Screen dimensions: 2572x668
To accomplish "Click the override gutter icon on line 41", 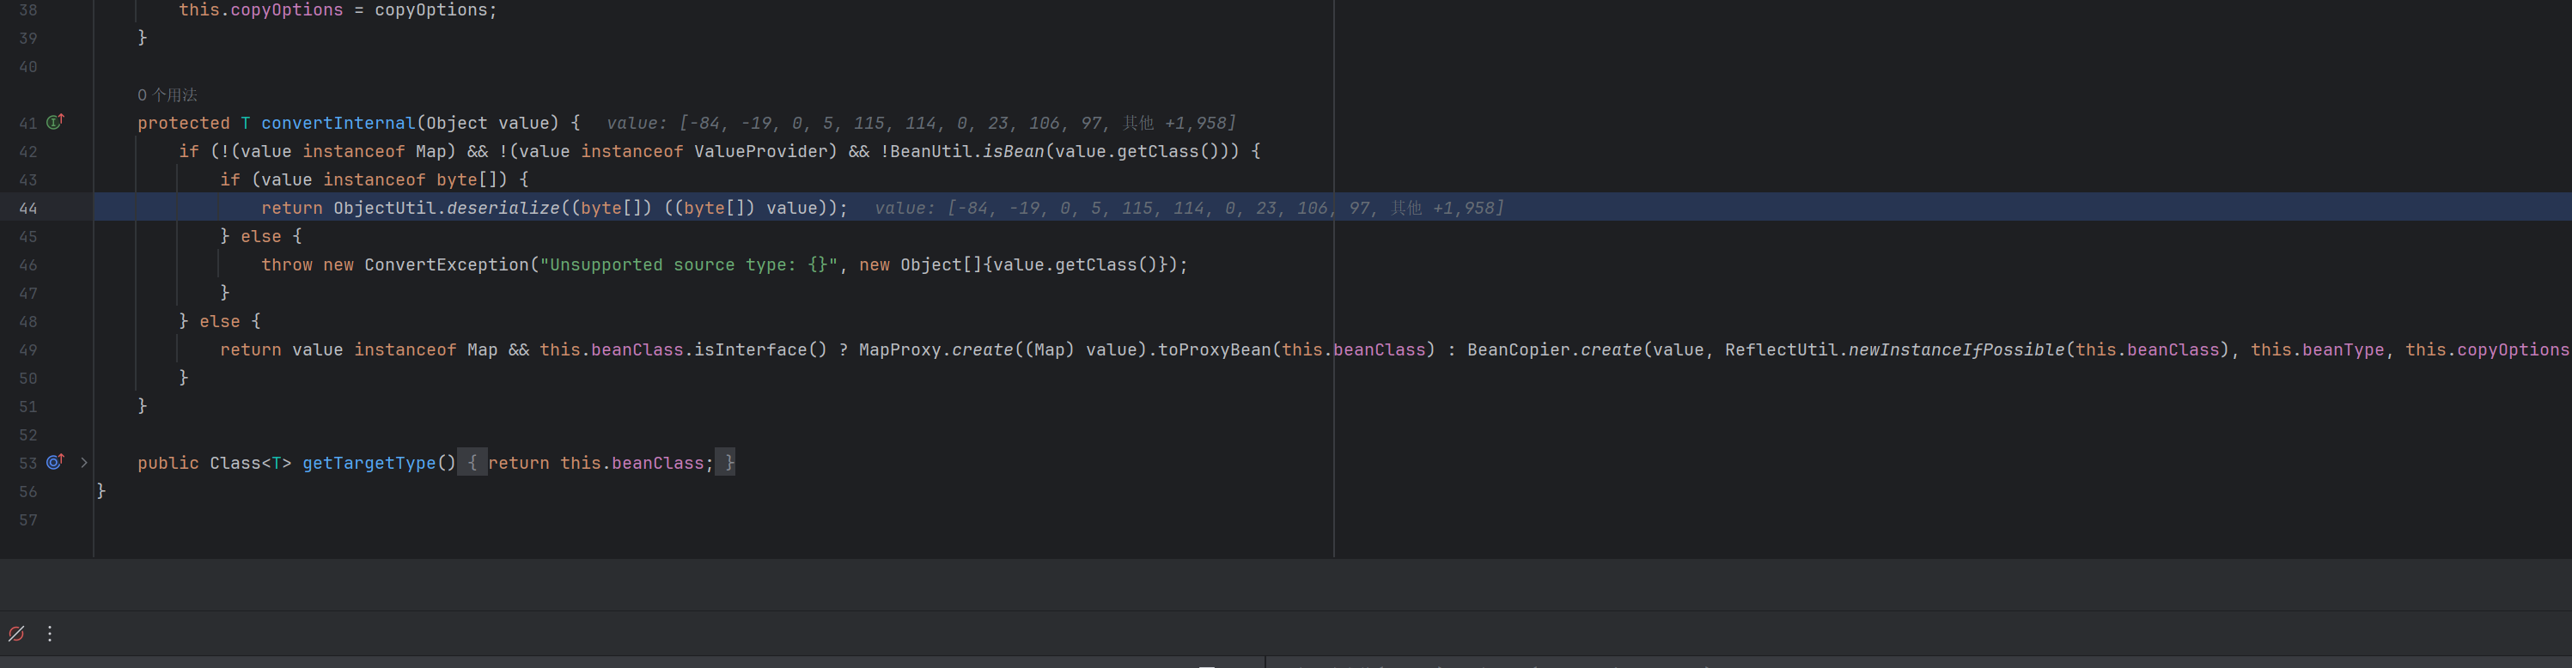I will (55, 122).
